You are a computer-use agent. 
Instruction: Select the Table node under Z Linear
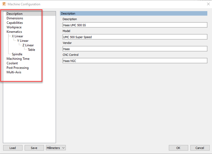31,50
